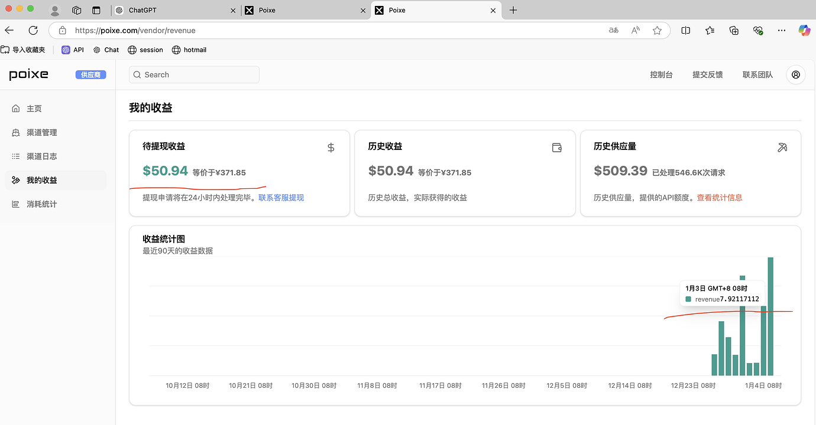Open the favorites list icon
The image size is (816, 425).
pos(710,30)
